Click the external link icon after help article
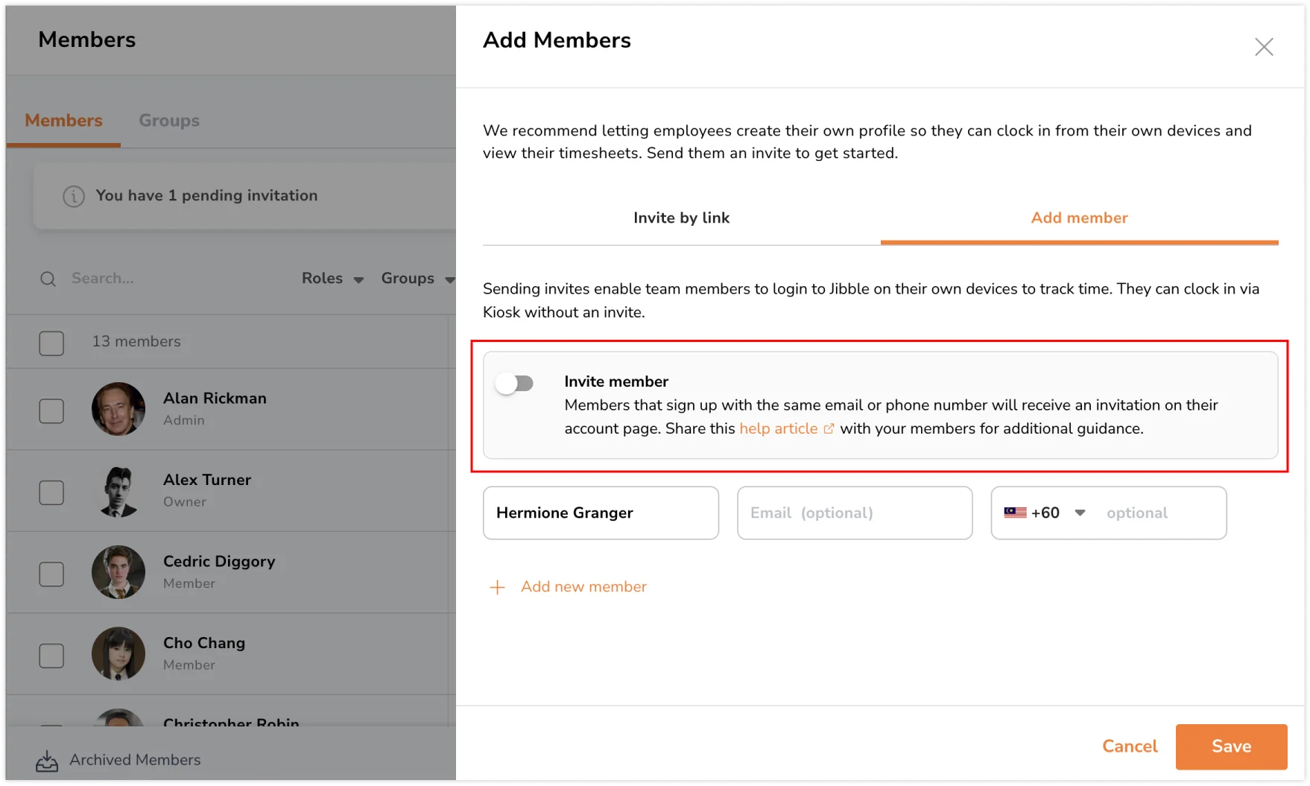Screen dimensions: 1310x786 pos(829,429)
